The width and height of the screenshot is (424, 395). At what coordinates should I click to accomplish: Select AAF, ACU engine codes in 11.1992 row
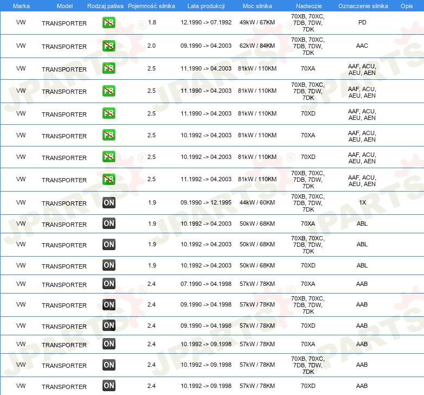tap(362, 181)
